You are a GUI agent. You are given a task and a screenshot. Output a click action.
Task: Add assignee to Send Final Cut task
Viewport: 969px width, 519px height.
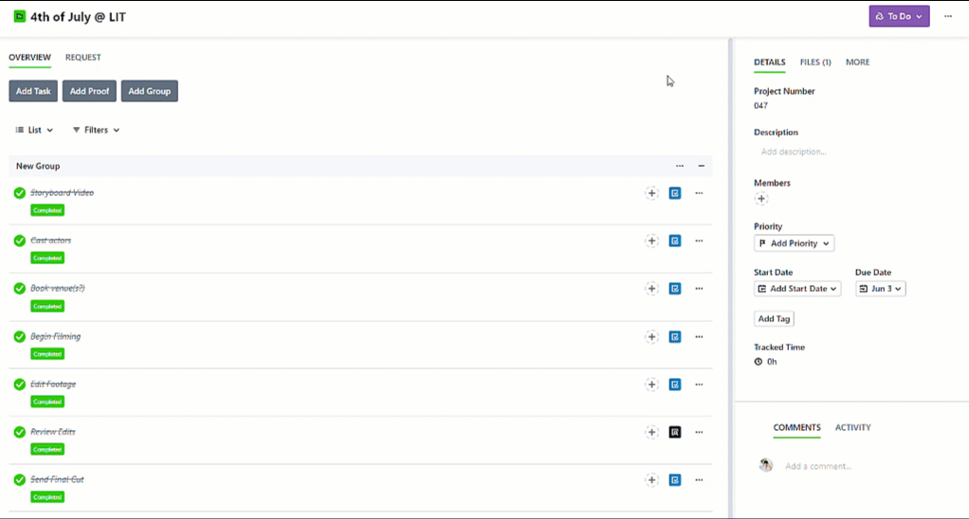point(651,479)
